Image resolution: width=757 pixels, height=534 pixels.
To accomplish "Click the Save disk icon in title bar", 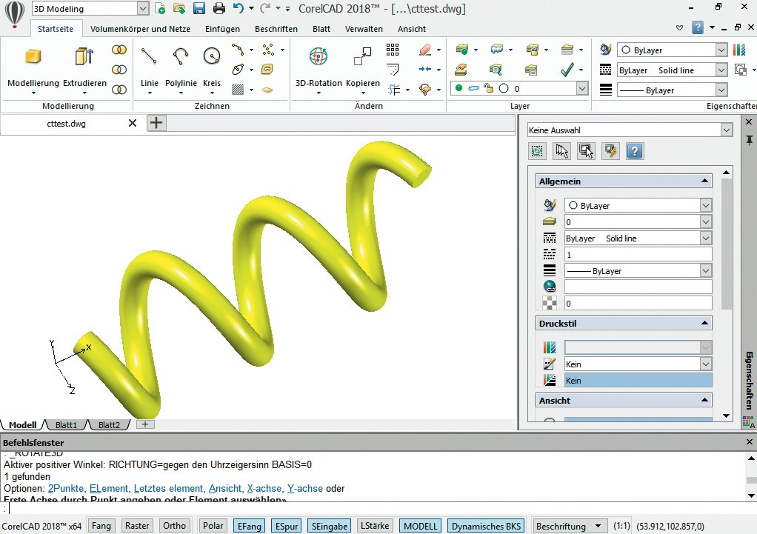I will click(199, 9).
